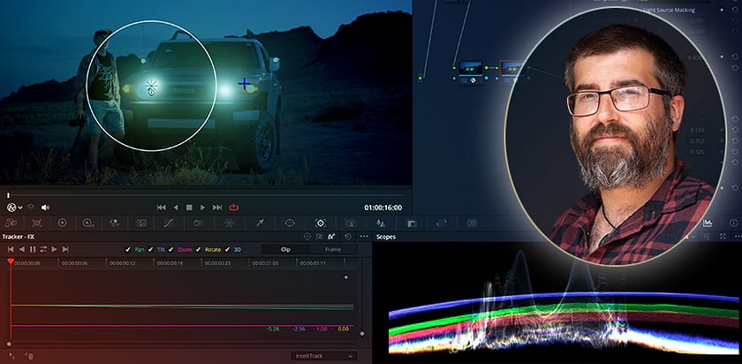The image size is (742, 364).
Task: Toggle the Pan tracking checkbox
Action: pyautogui.click(x=128, y=249)
